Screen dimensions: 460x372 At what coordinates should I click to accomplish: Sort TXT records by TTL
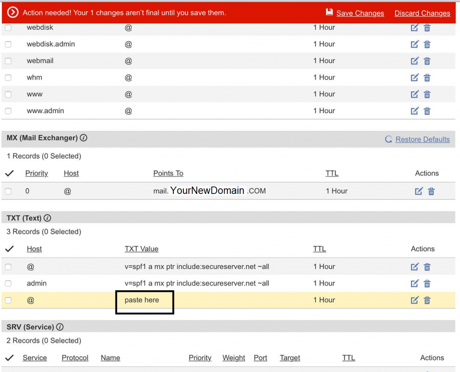point(319,249)
